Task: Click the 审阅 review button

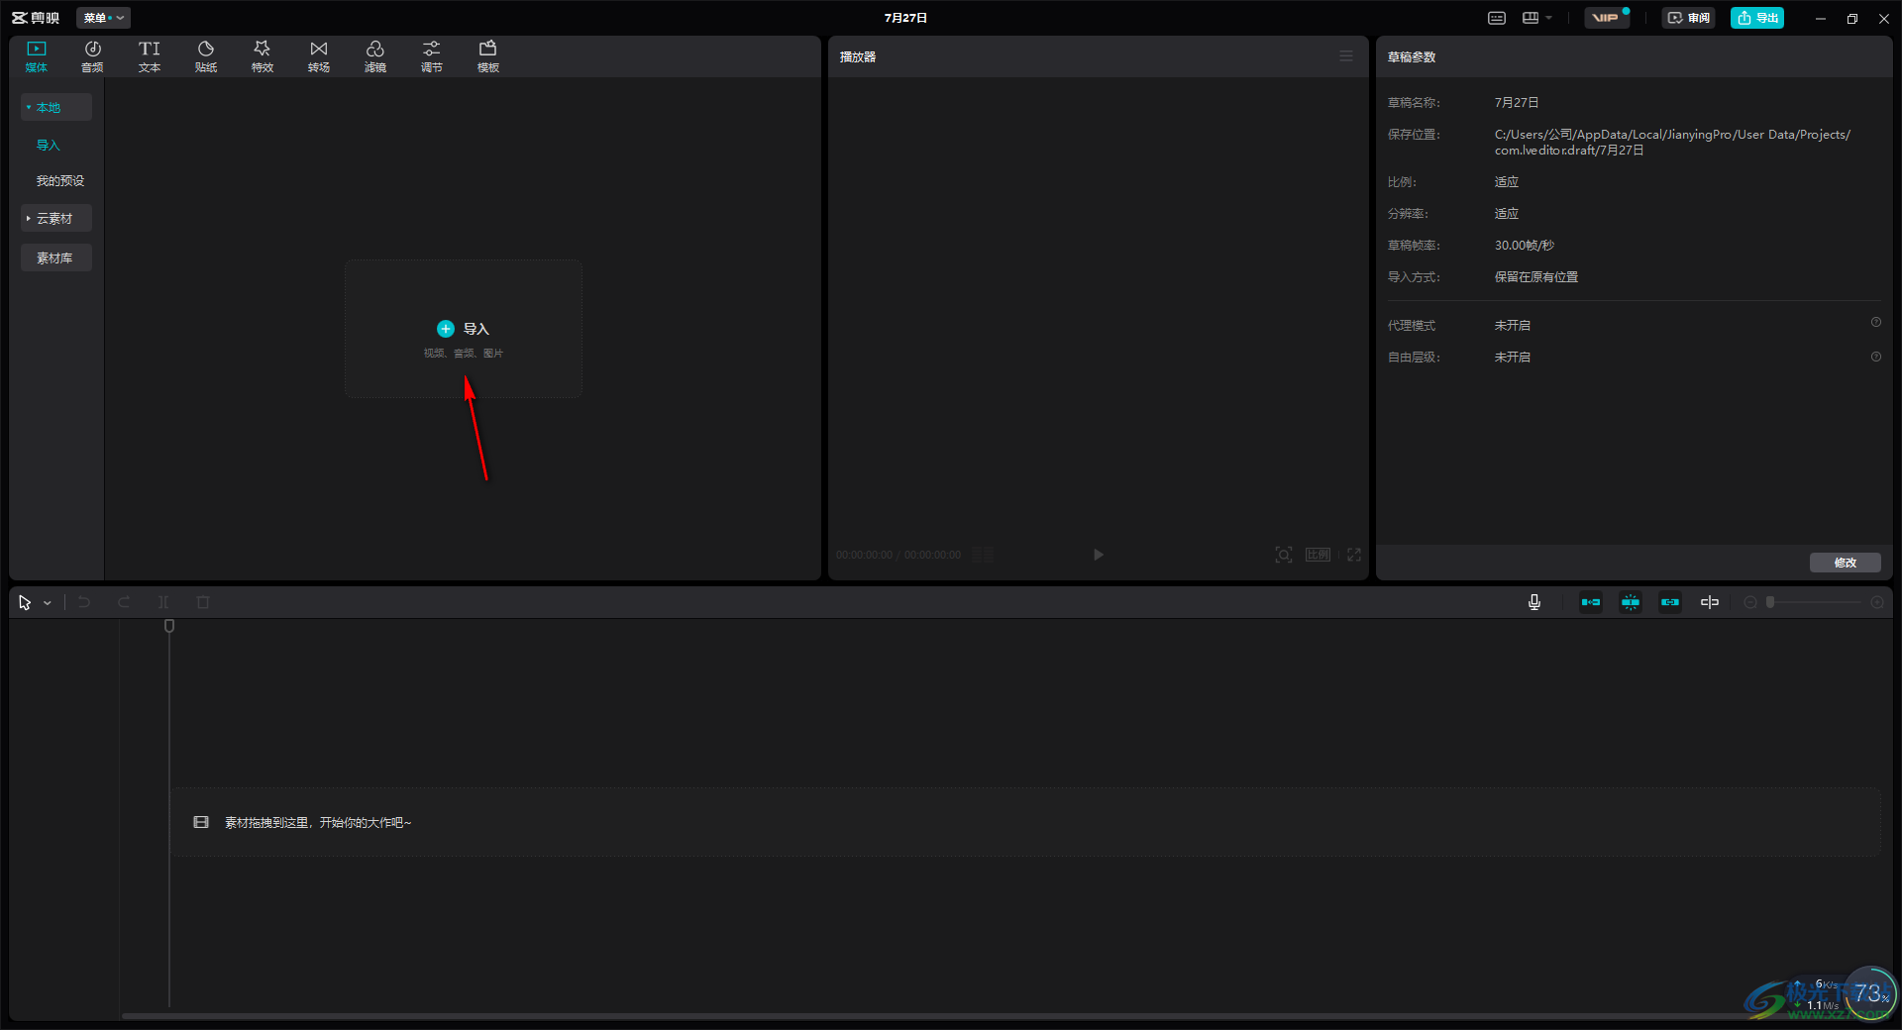Action: [x=1689, y=18]
